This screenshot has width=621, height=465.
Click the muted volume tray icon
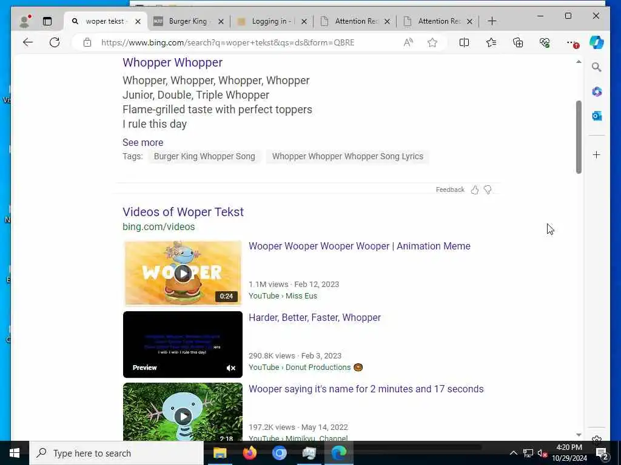coord(542,453)
